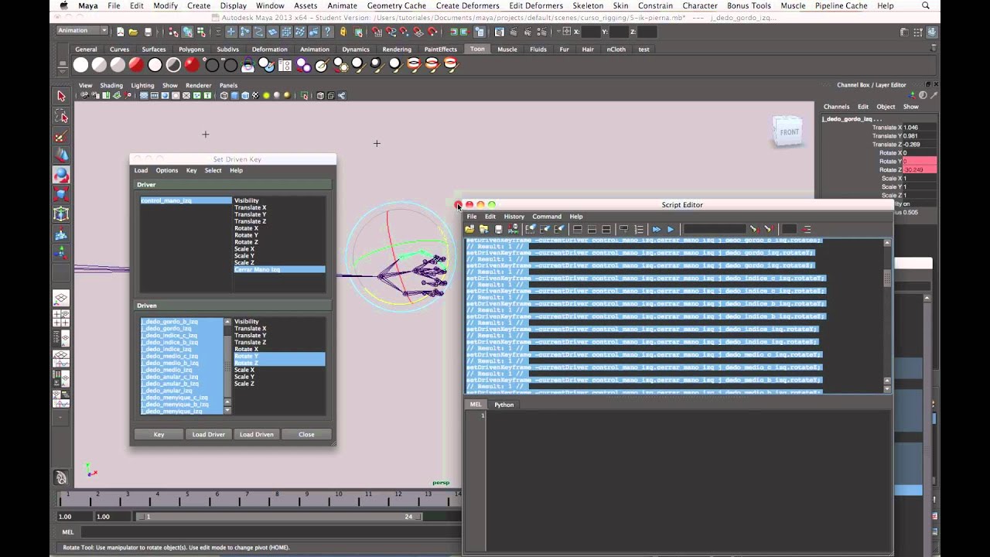
Task: Click the New Scene icon in status line
Action: point(120,32)
